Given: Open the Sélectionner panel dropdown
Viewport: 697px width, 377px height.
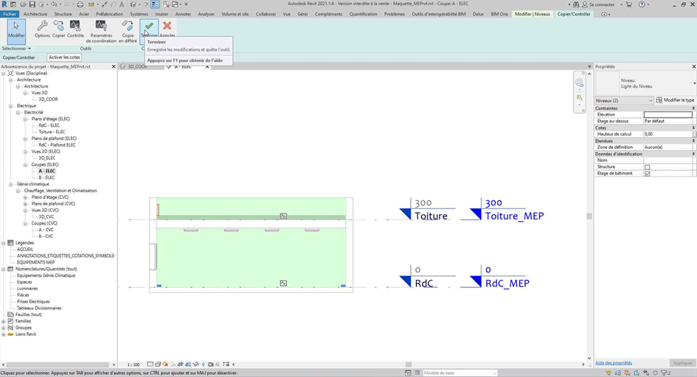Looking at the screenshot, I should (16, 49).
